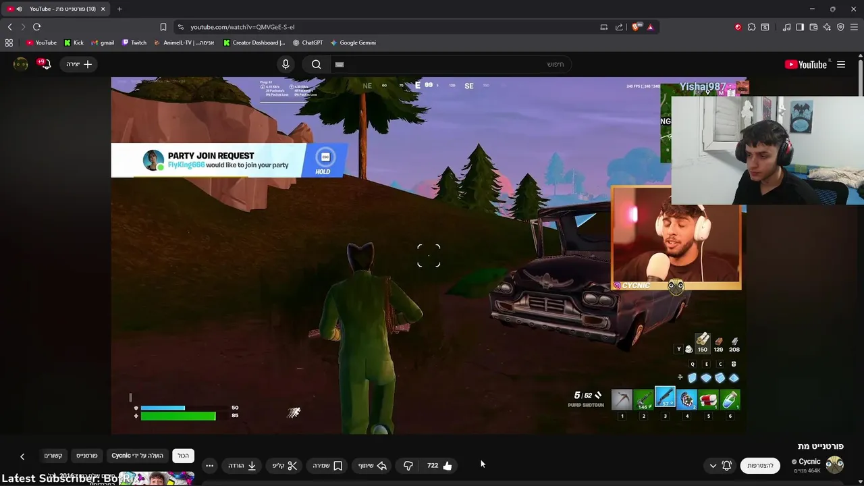Open Brave VPN shield icon
Viewport: 864px width, 486px height.
tap(840, 27)
